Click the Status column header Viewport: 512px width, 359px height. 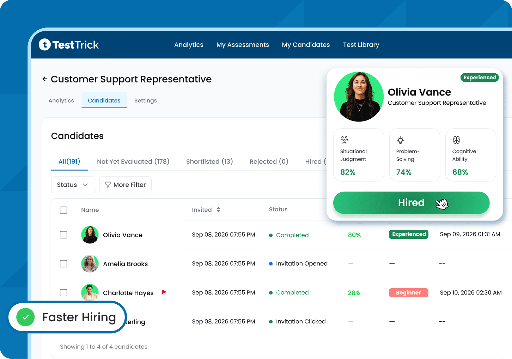pos(278,209)
